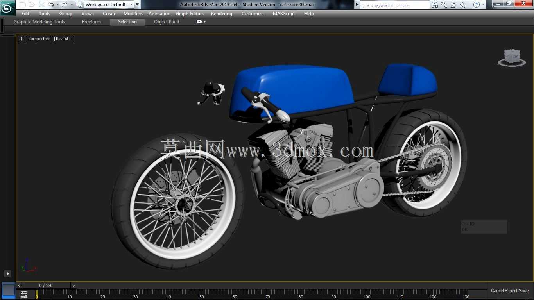Open the Rendering menu
This screenshot has height=300, width=534.
[x=222, y=14]
